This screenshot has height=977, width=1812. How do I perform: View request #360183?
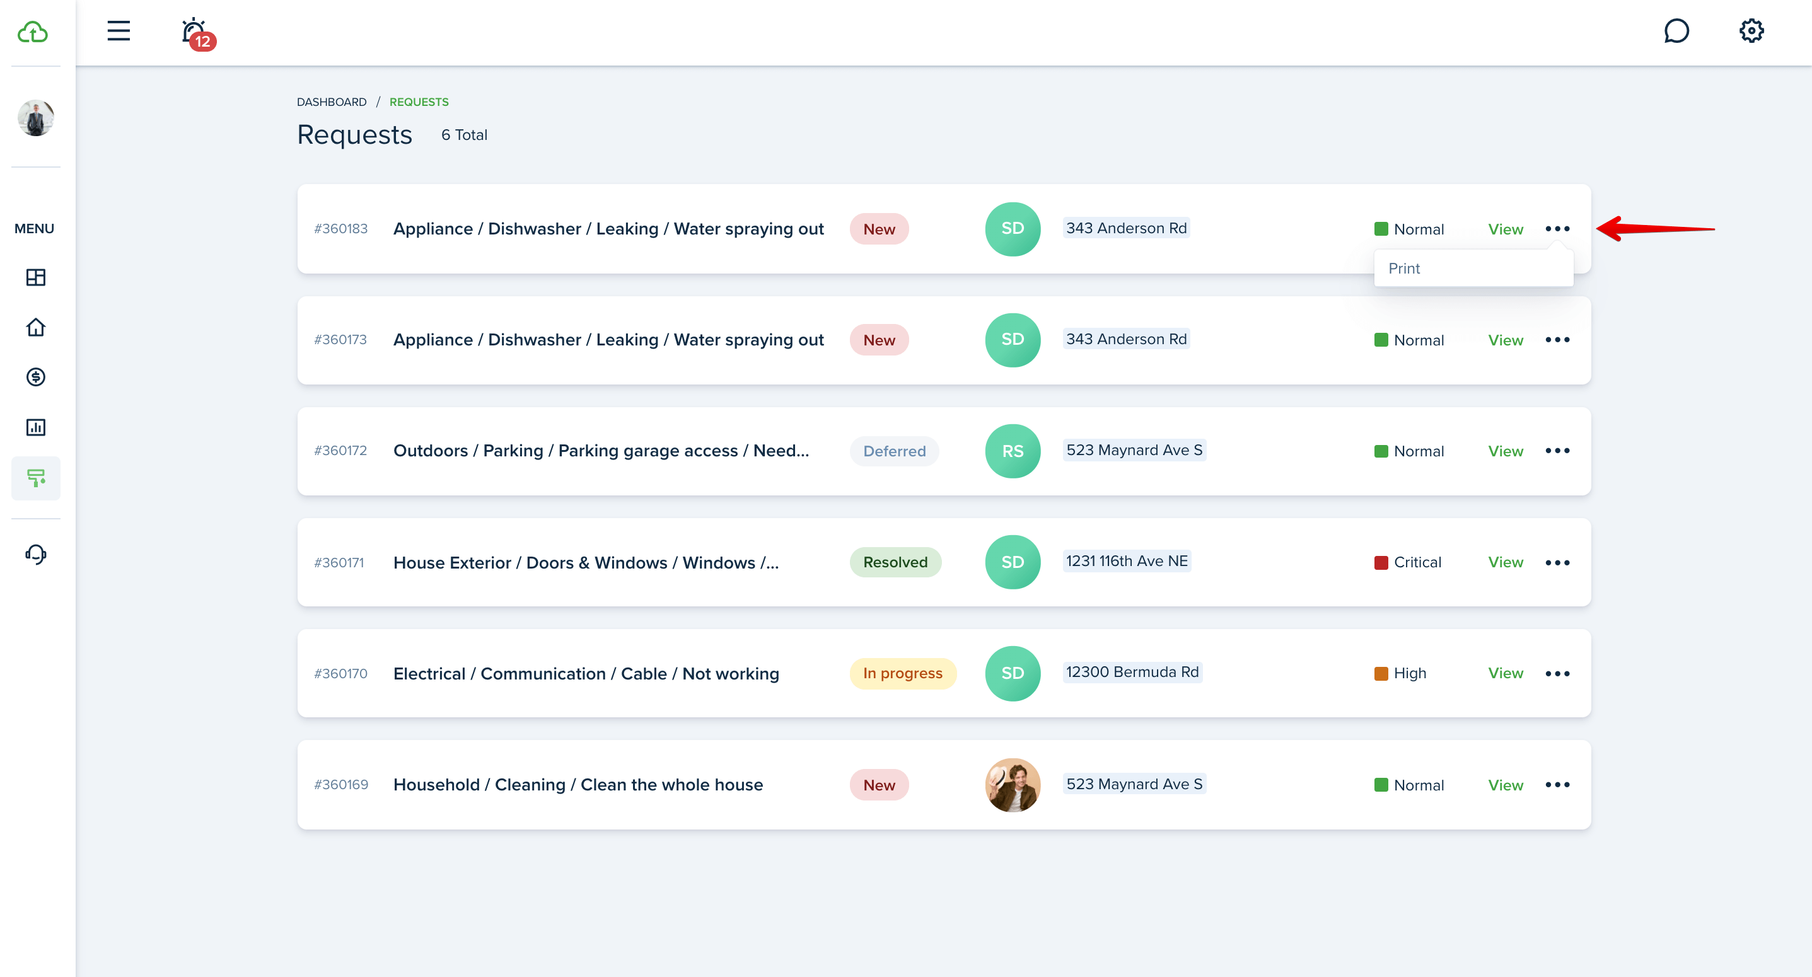[1506, 229]
